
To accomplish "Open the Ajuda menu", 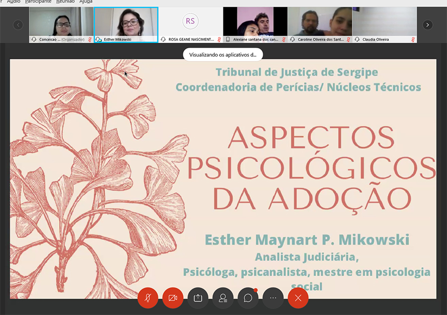I will point(86,1).
